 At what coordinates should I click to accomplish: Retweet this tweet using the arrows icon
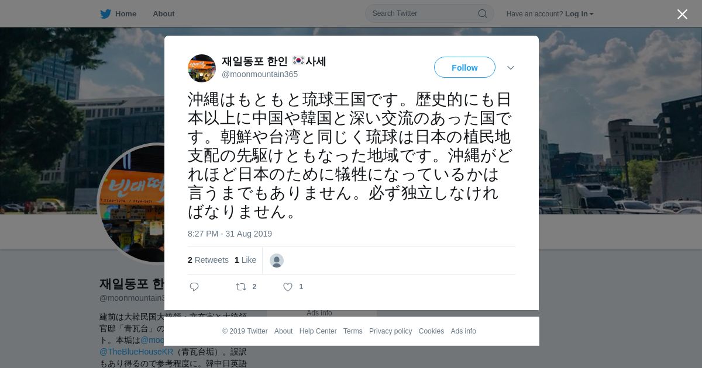241,287
